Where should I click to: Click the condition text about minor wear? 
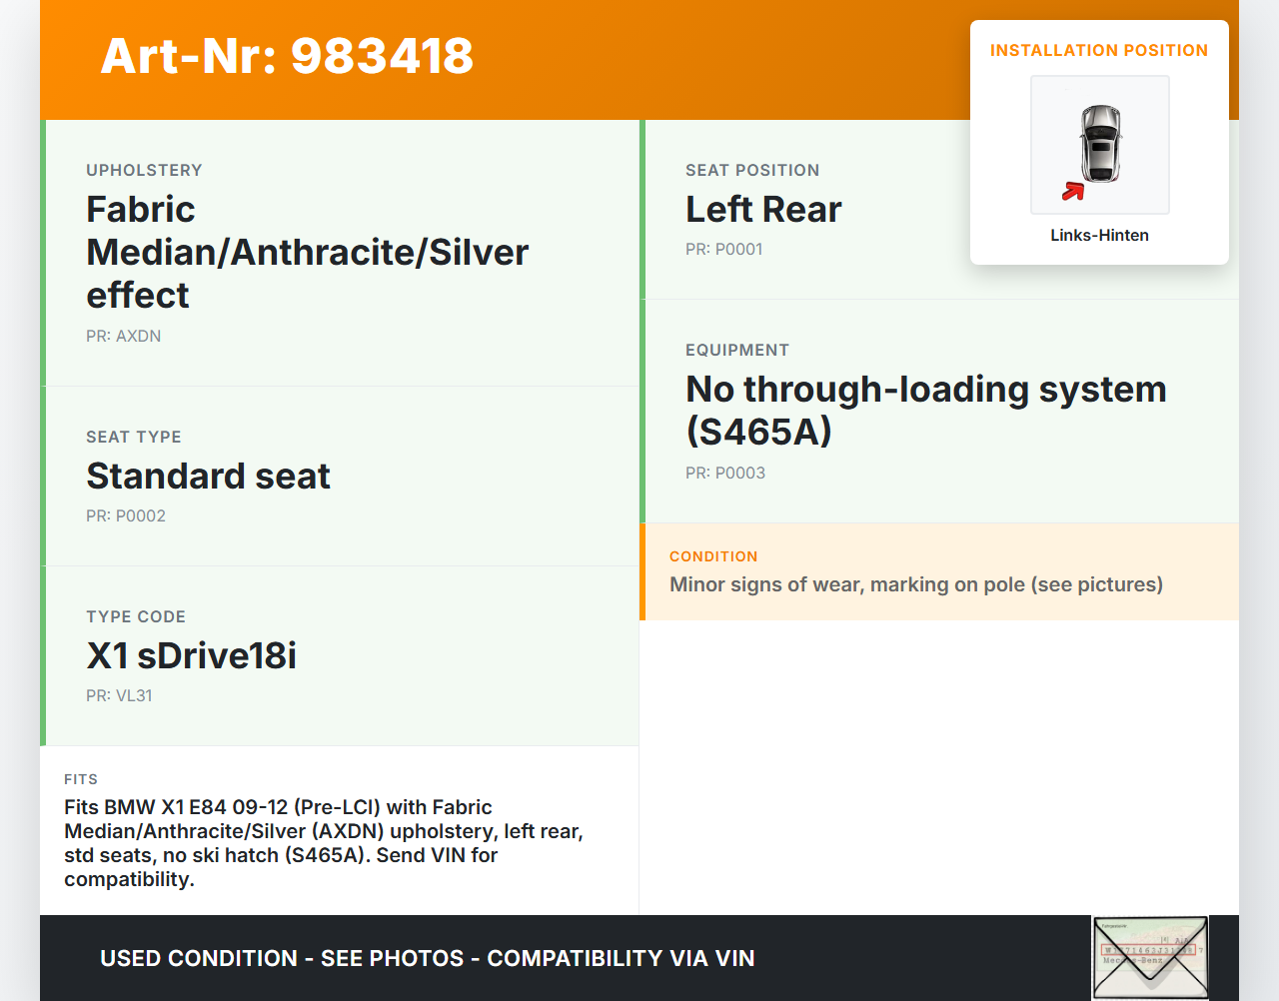(x=915, y=585)
